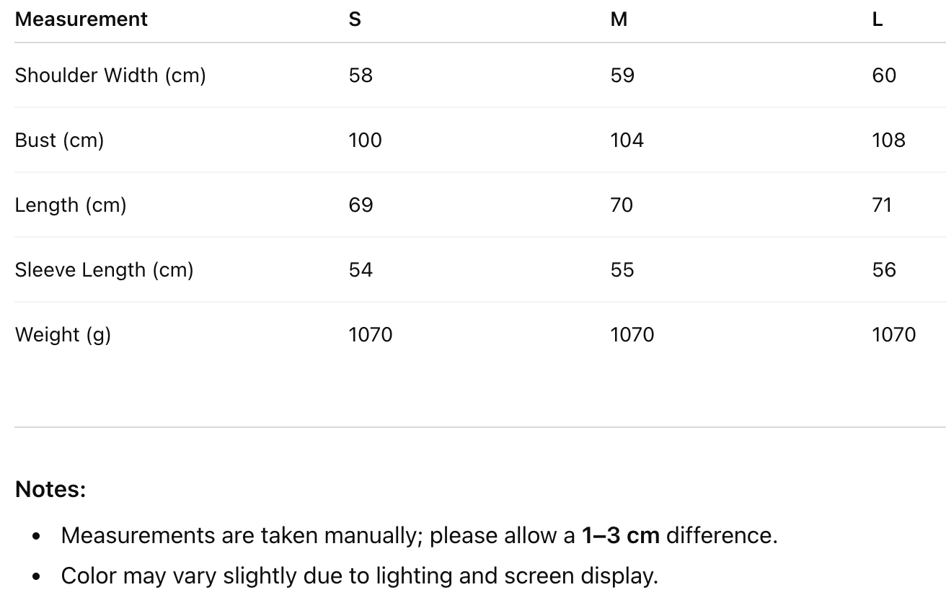946x595 pixels.
Task: Click length value 71 for size L
Action: [882, 205]
